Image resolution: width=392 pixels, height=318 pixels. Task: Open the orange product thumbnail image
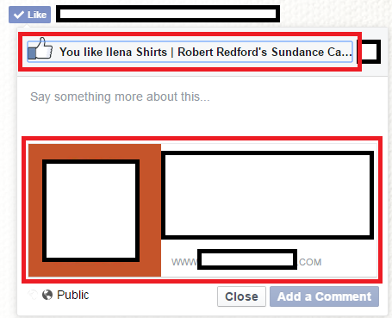pos(95,210)
